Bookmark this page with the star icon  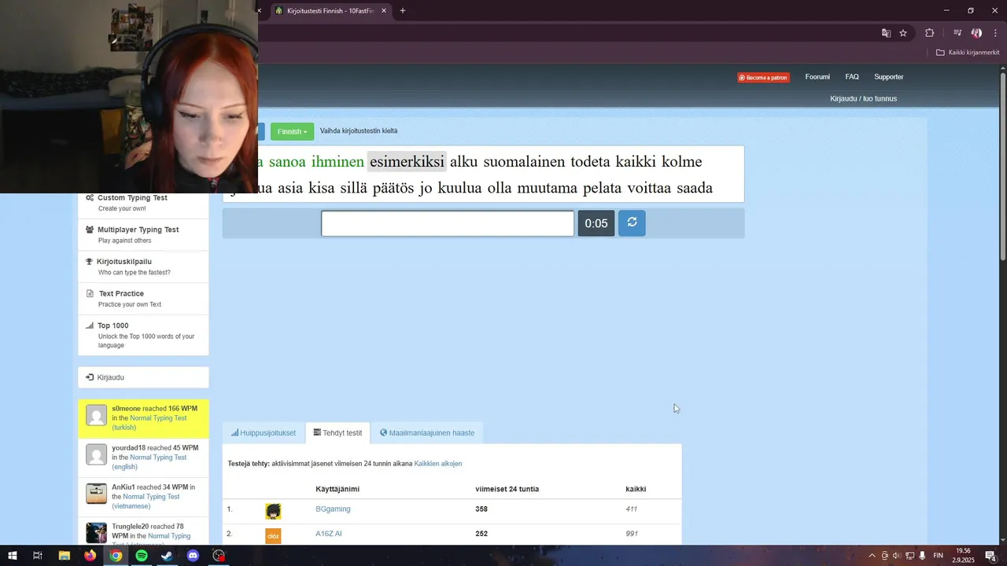click(903, 33)
